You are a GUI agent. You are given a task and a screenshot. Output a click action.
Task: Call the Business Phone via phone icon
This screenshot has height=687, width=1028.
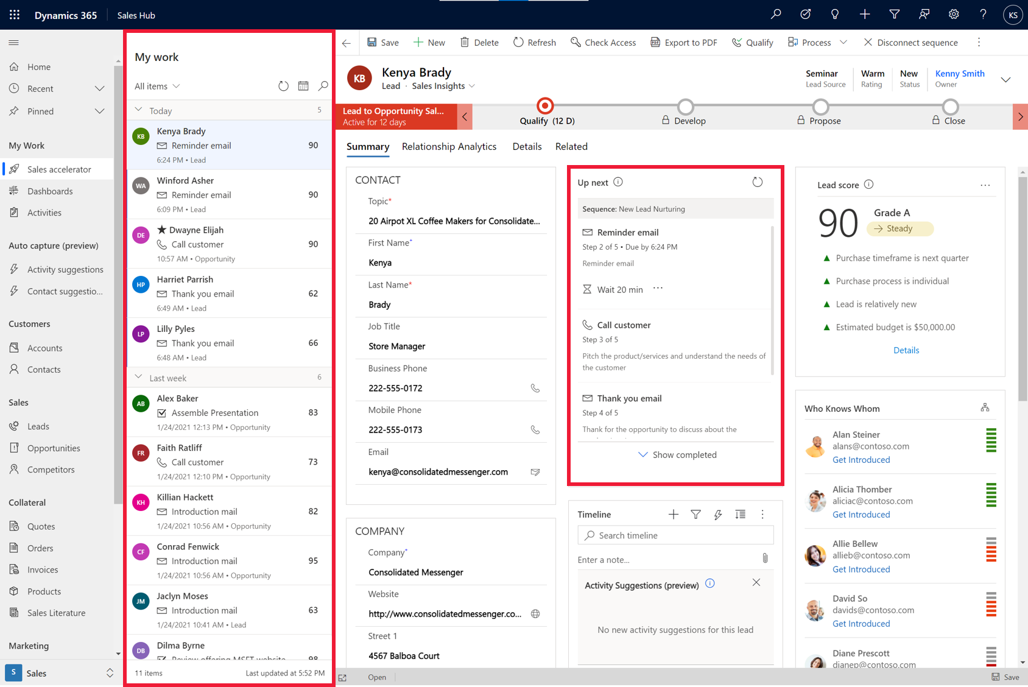535,387
